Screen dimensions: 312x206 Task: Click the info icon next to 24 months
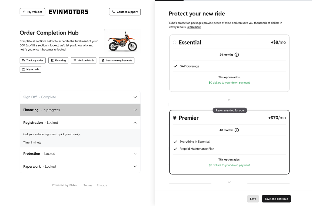pos(237,55)
